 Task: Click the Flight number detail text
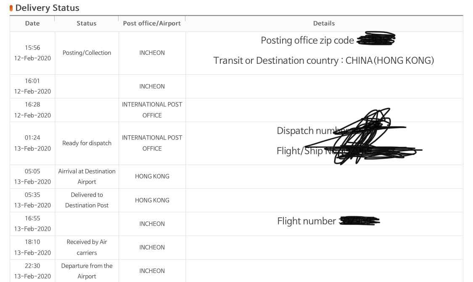307,221
